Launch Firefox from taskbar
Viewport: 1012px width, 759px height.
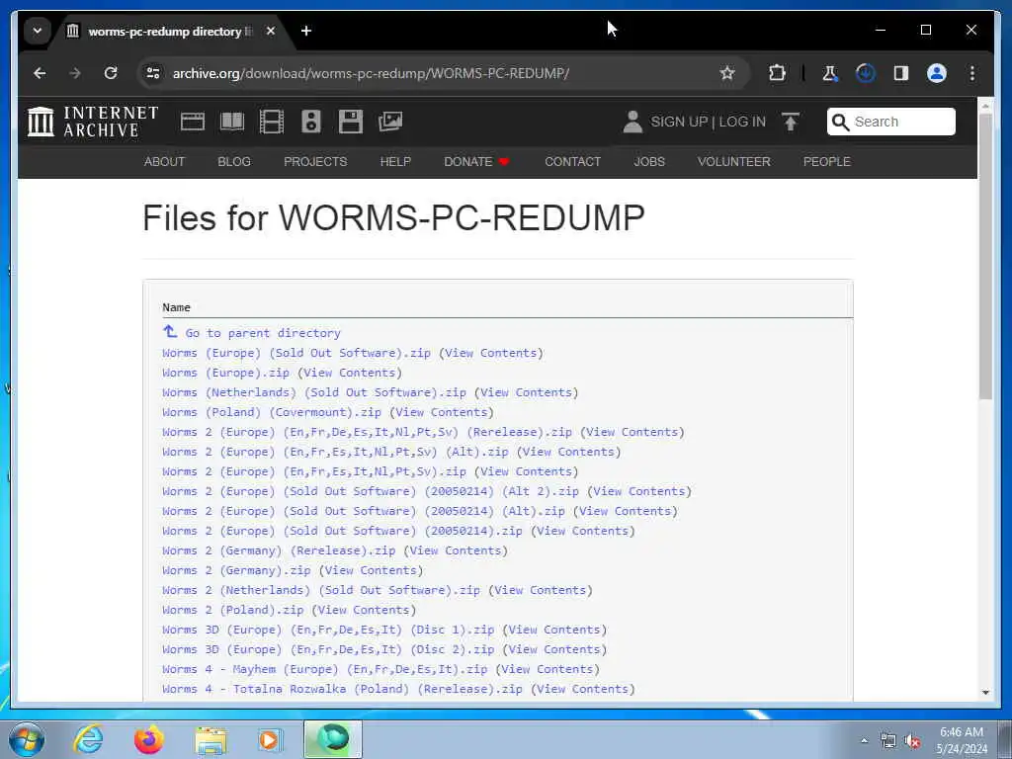pyautogui.click(x=149, y=739)
